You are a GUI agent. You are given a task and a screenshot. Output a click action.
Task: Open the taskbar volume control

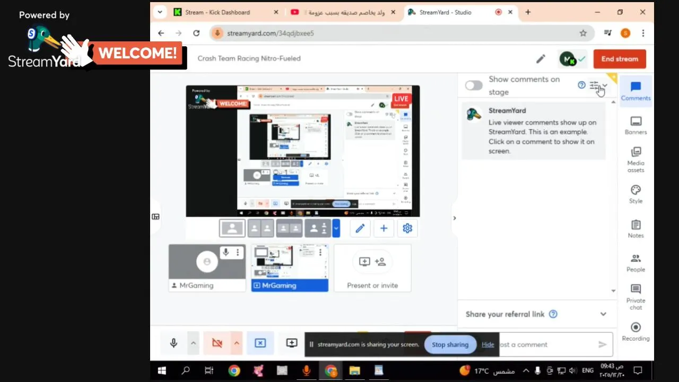tap(573, 371)
